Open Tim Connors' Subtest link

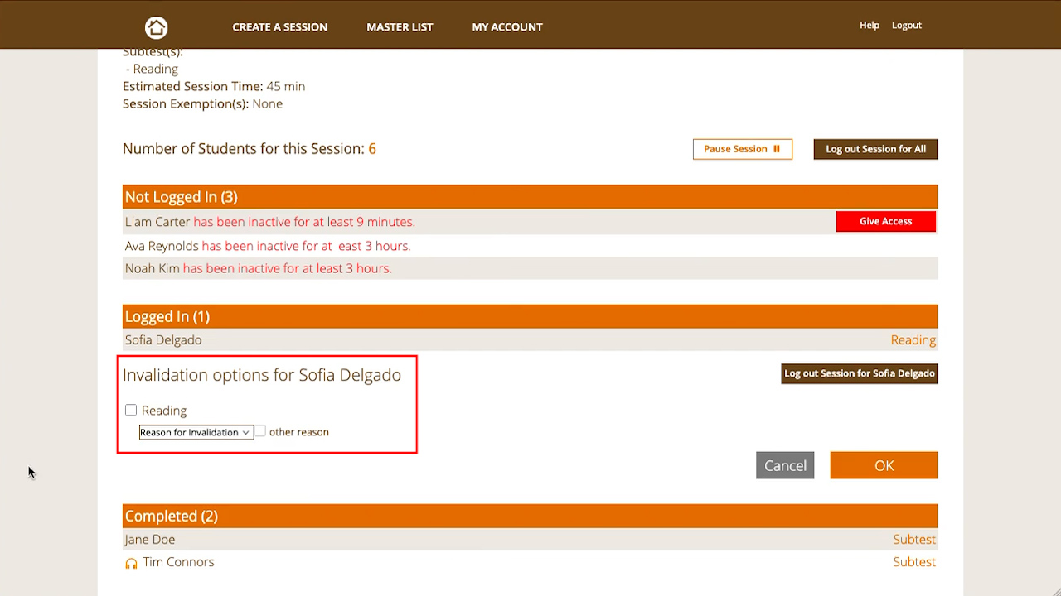pos(913,562)
